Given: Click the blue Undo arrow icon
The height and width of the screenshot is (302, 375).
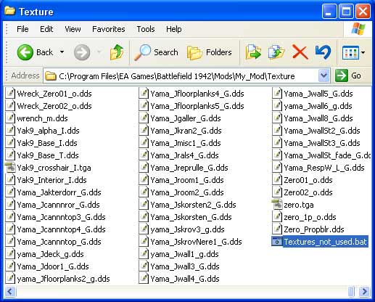Looking at the screenshot, I should point(323,52).
